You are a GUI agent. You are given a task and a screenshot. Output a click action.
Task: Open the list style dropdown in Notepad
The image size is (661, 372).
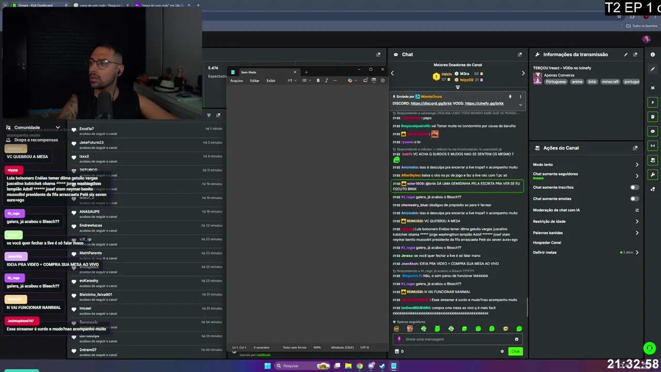tap(306, 80)
